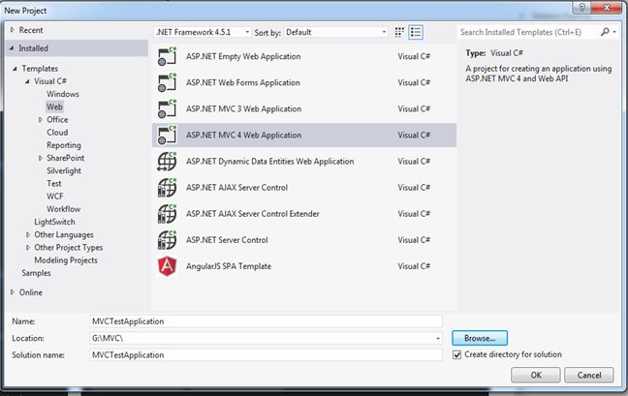The width and height of the screenshot is (628, 396).
Task: Expand the SharePoint tree node
Action: coord(41,158)
